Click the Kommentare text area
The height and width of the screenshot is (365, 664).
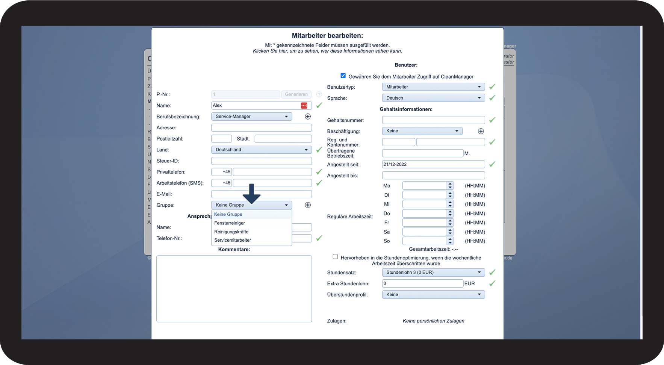click(x=234, y=289)
